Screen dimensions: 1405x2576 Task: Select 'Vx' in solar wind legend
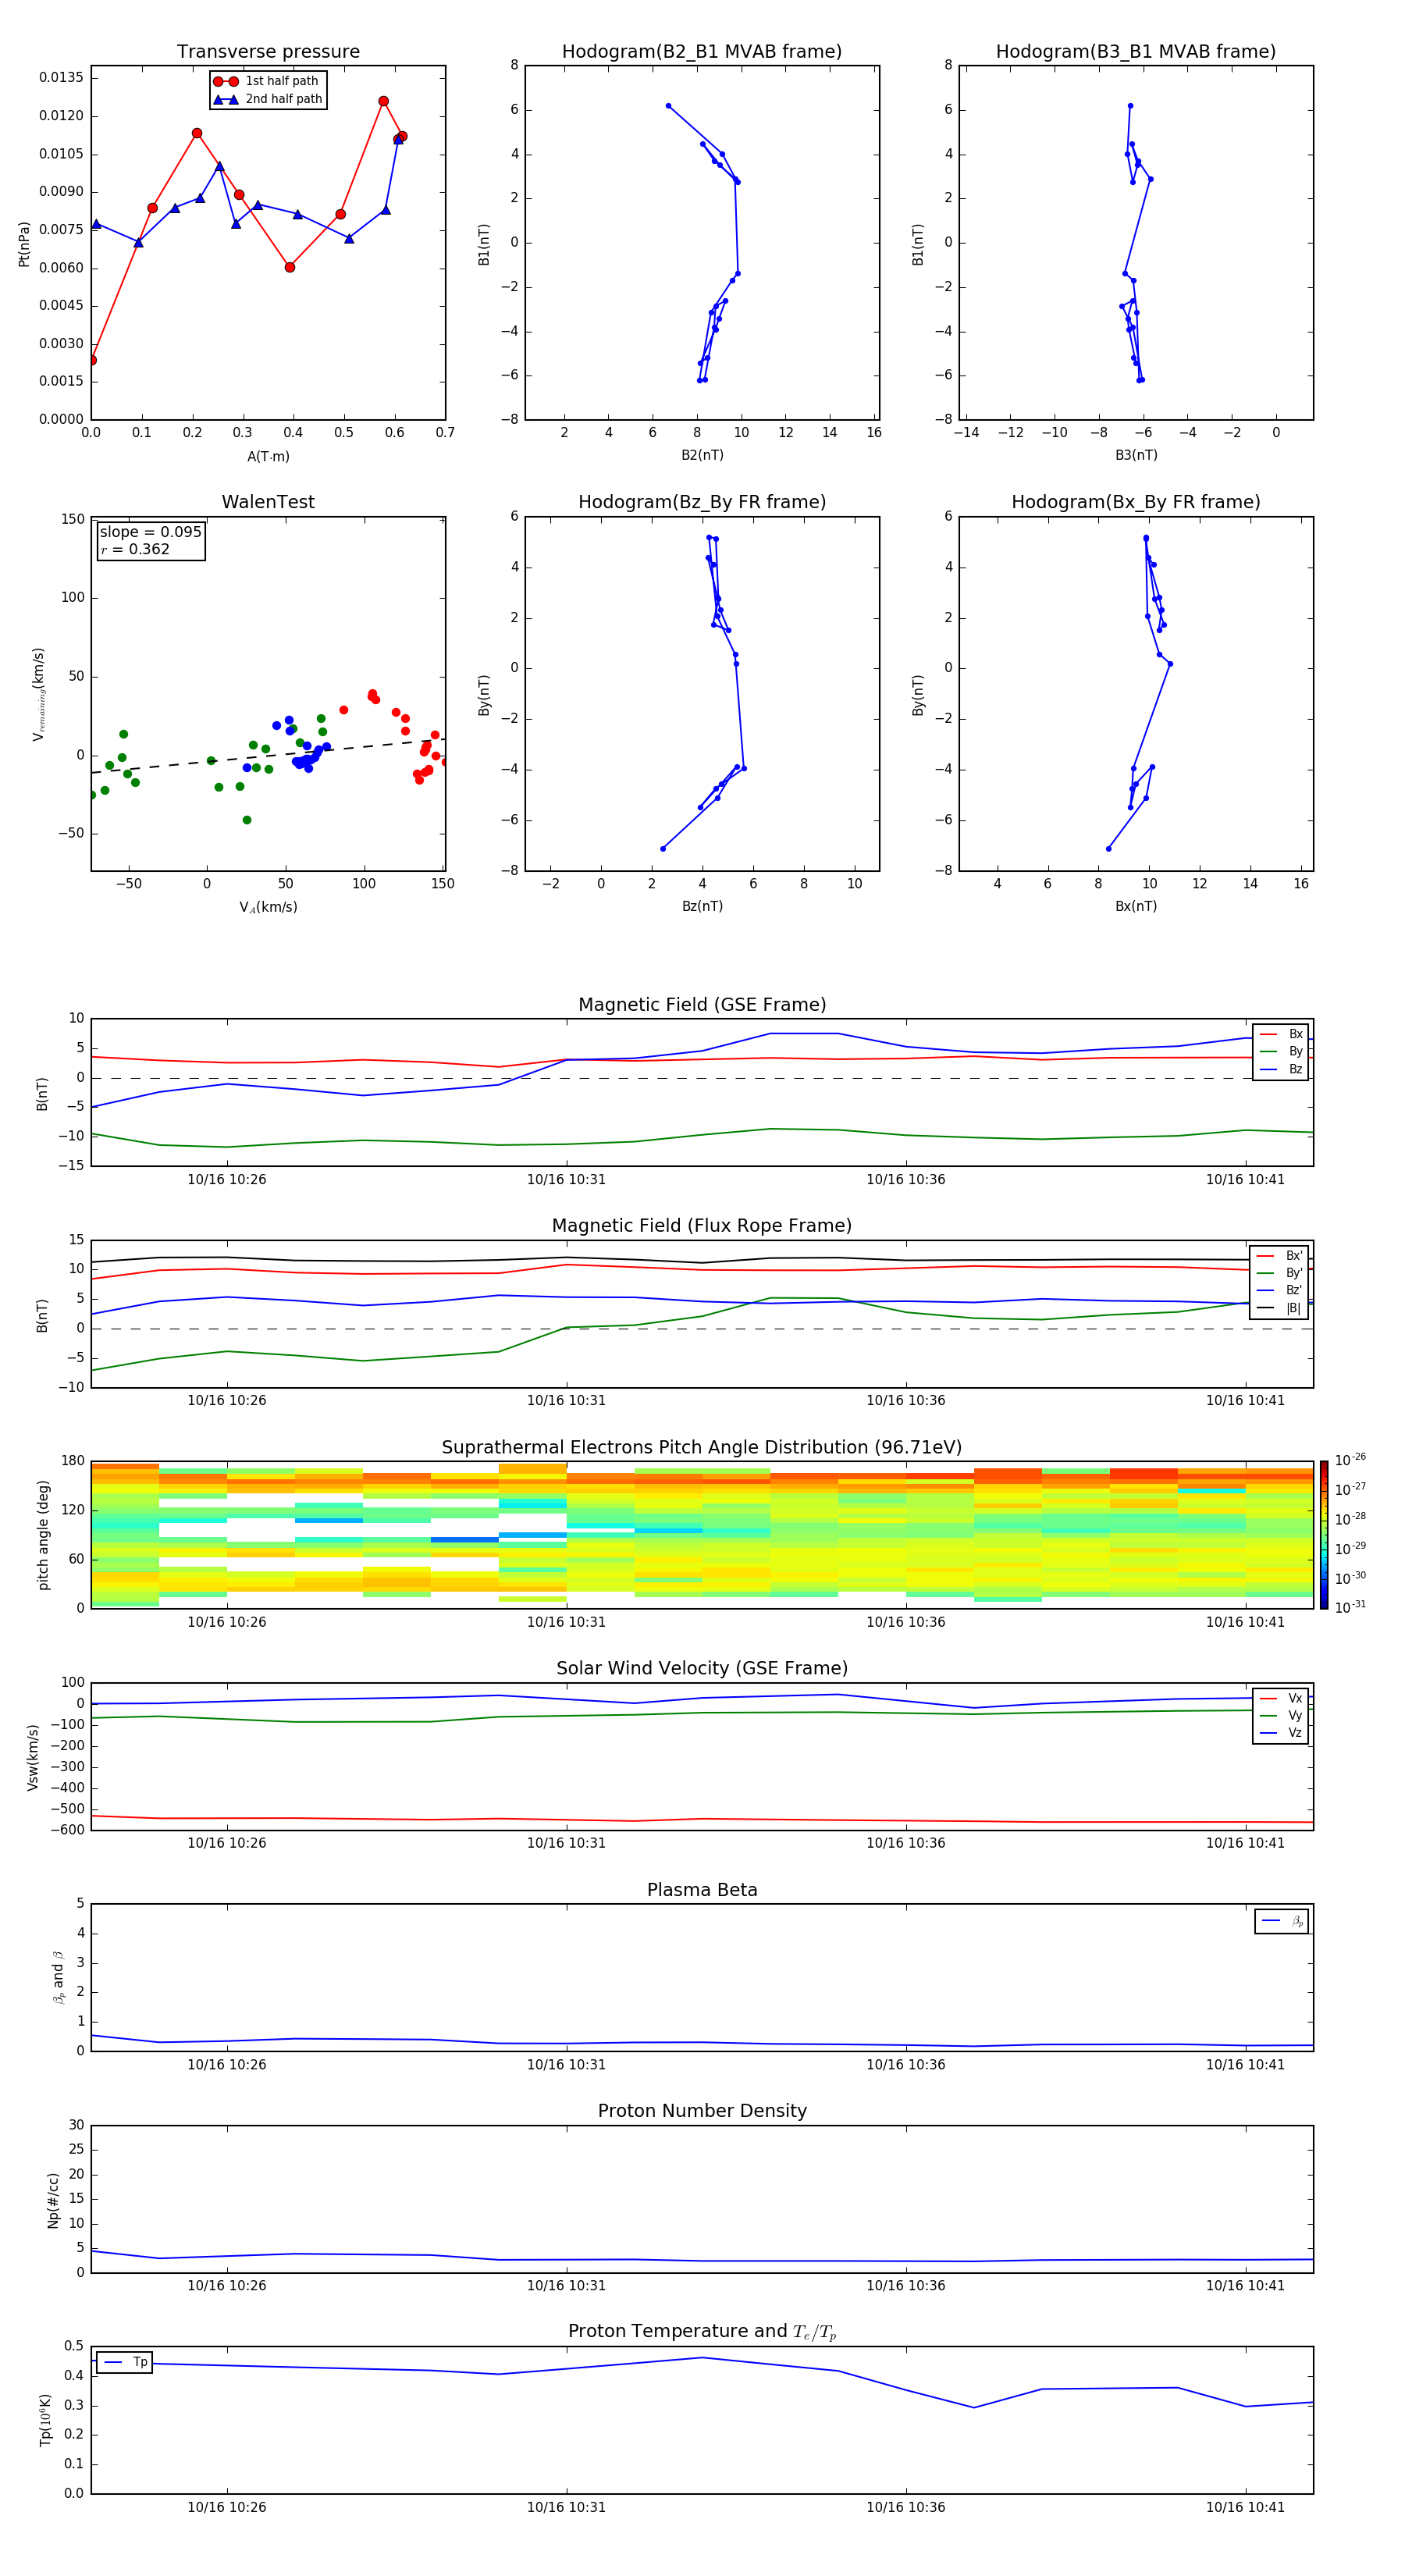tap(1281, 1698)
